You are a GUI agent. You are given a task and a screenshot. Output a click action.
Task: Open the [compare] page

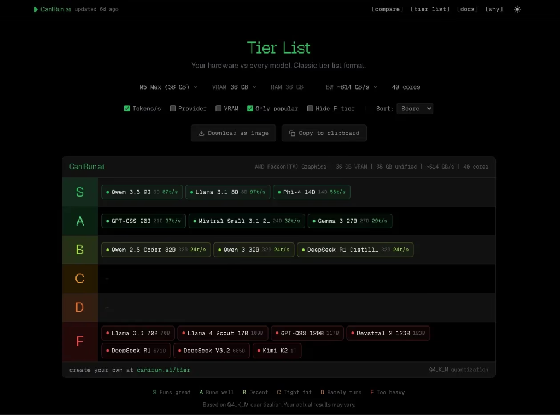(387, 9)
